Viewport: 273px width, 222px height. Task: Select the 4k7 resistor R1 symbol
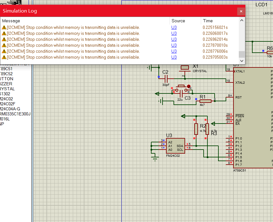click(x=206, y=101)
